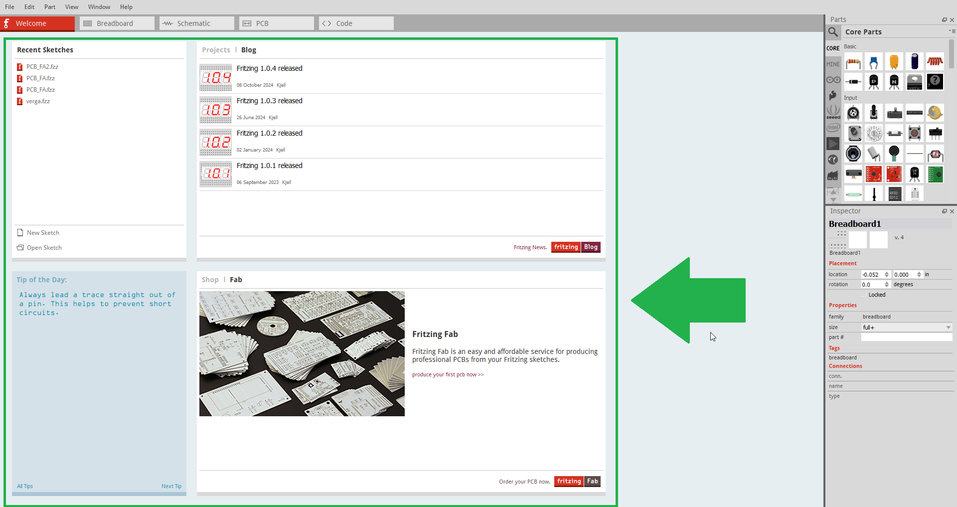
Task: Open the SparkFun flame parts bin
Action: coord(833,95)
